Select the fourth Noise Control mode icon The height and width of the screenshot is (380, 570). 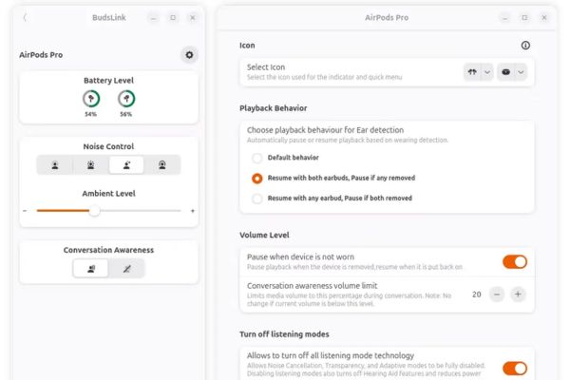point(162,165)
